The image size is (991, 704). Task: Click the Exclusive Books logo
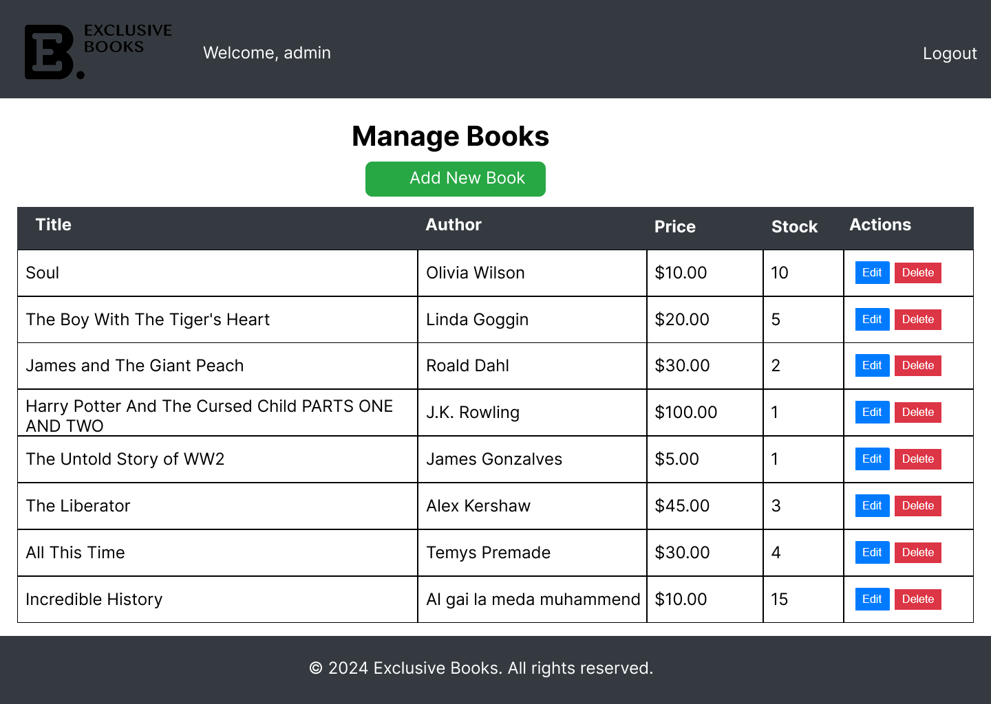coord(98,52)
